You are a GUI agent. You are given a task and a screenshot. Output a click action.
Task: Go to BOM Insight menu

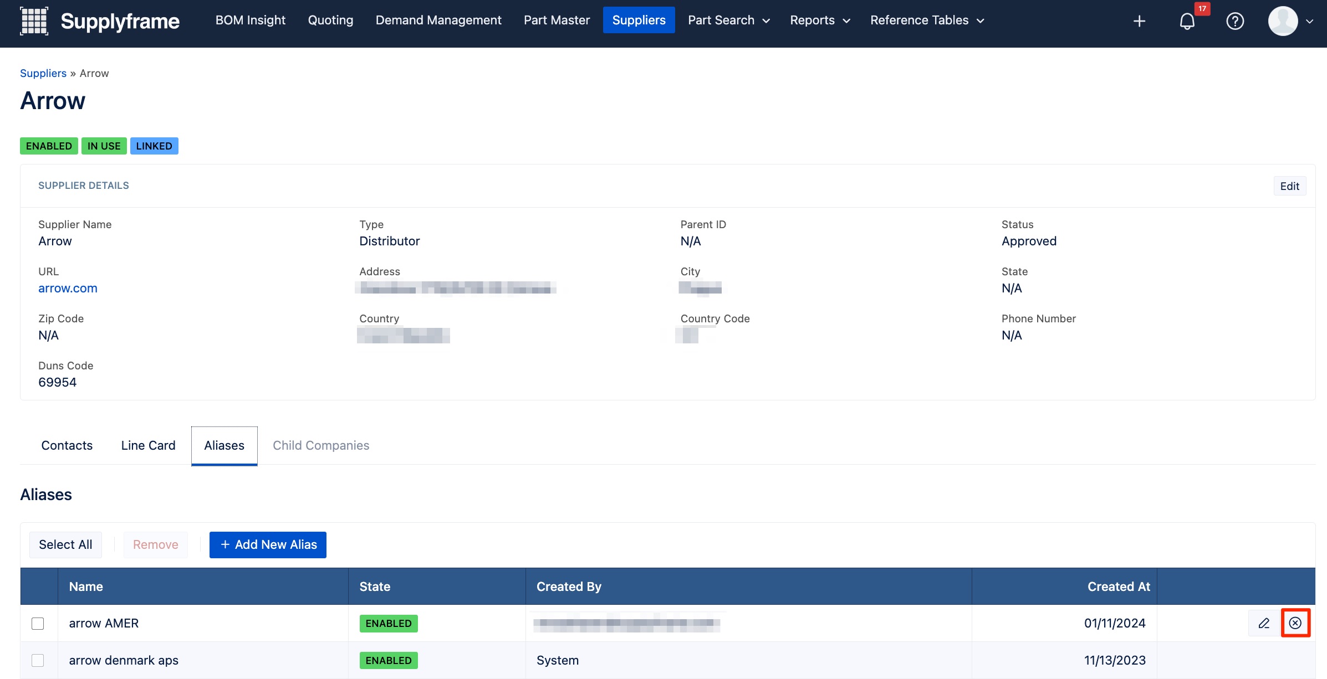(251, 20)
